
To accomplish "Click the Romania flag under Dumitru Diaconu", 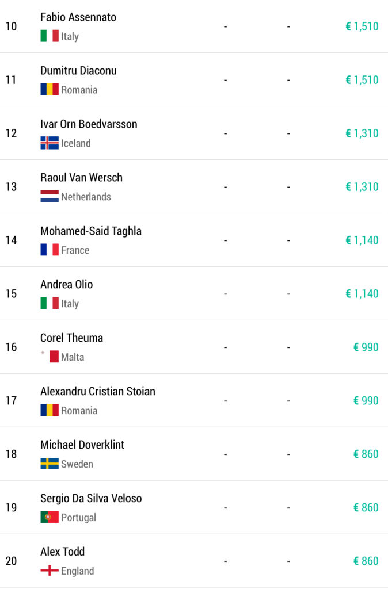I will point(50,90).
